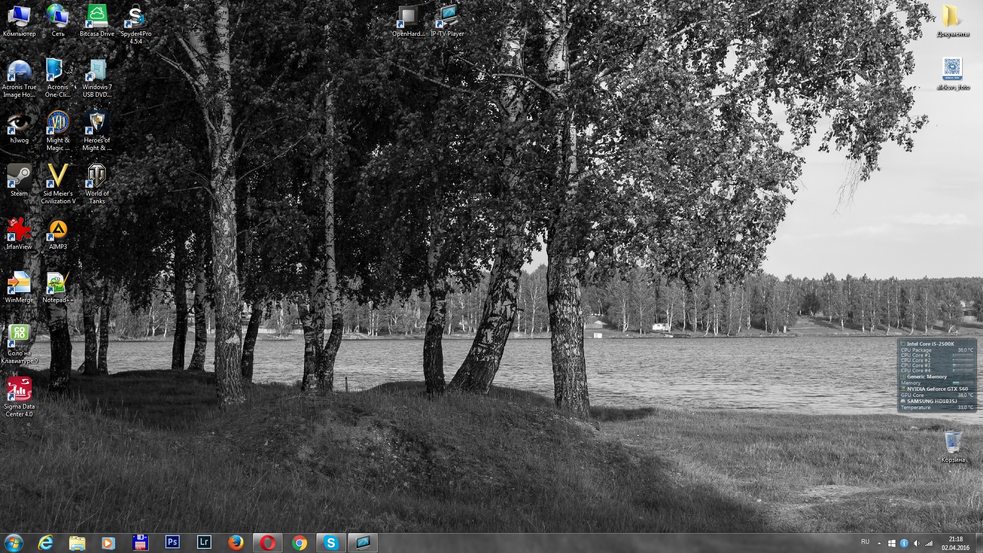Show hidden tray icons arrow
983x553 pixels.
(879, 543)
